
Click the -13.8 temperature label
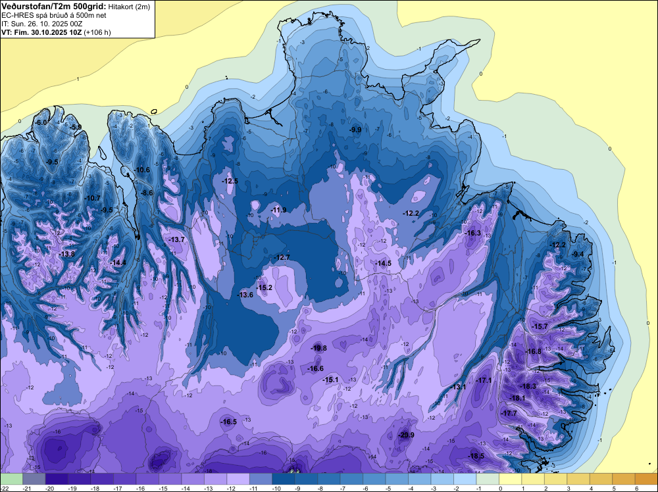67,254
